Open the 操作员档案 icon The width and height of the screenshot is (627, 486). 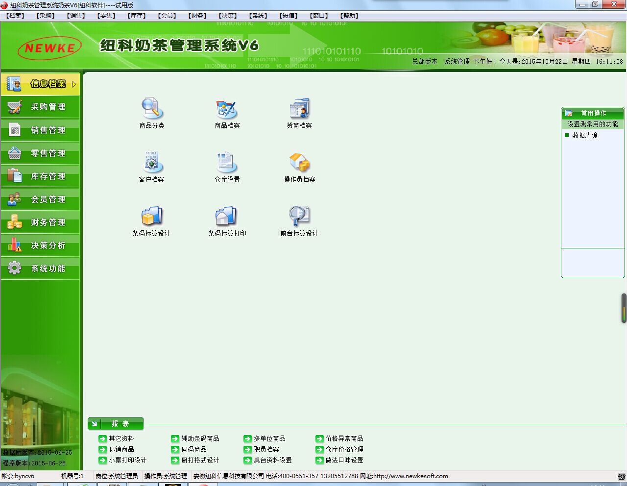click(x=299, y=162)
